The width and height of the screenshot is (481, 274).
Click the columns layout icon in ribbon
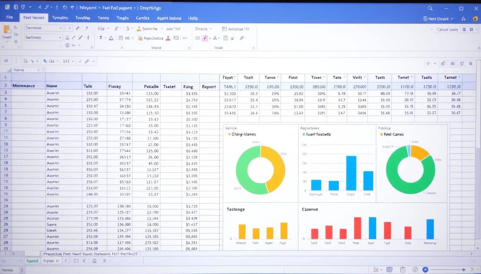pyautogui.click(x=225, y=38)
